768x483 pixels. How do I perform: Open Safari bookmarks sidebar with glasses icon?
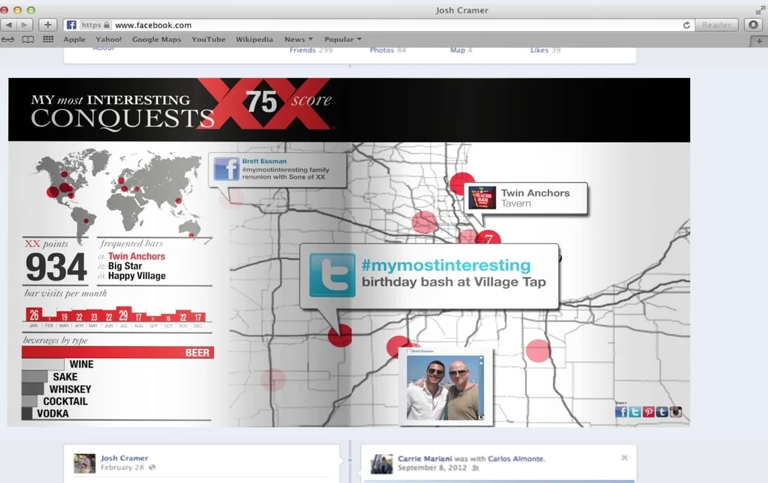pyautogui.click(x=8, y=39)
